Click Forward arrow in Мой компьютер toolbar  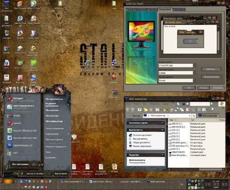133,110
